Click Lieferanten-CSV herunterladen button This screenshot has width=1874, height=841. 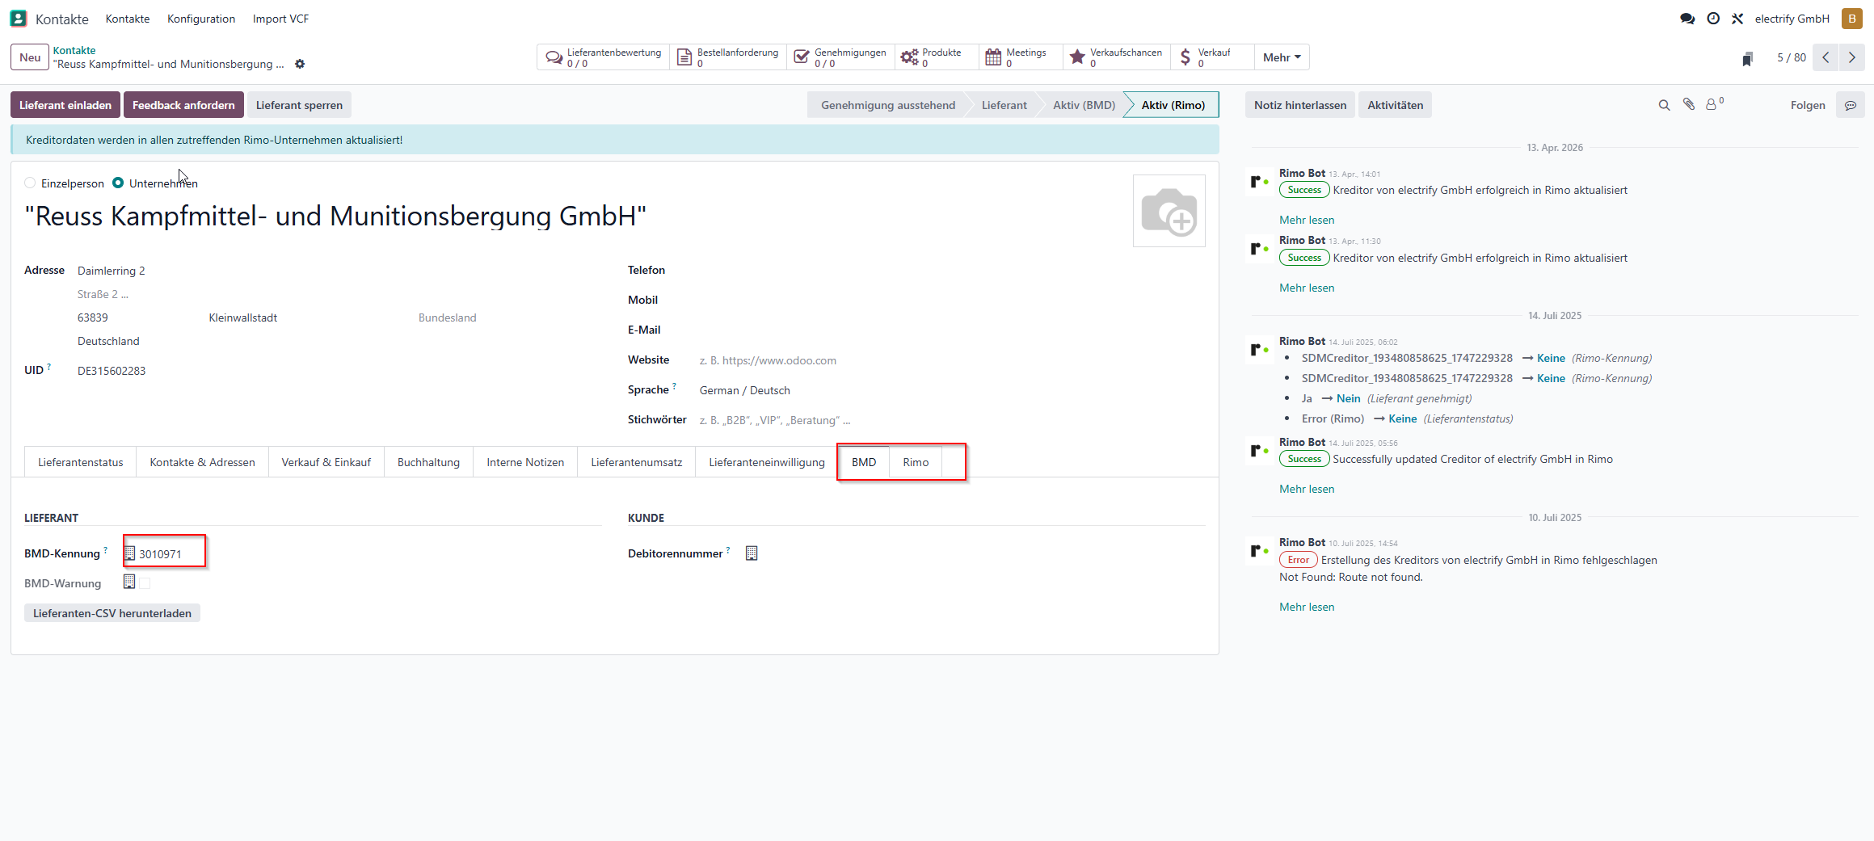112,613
